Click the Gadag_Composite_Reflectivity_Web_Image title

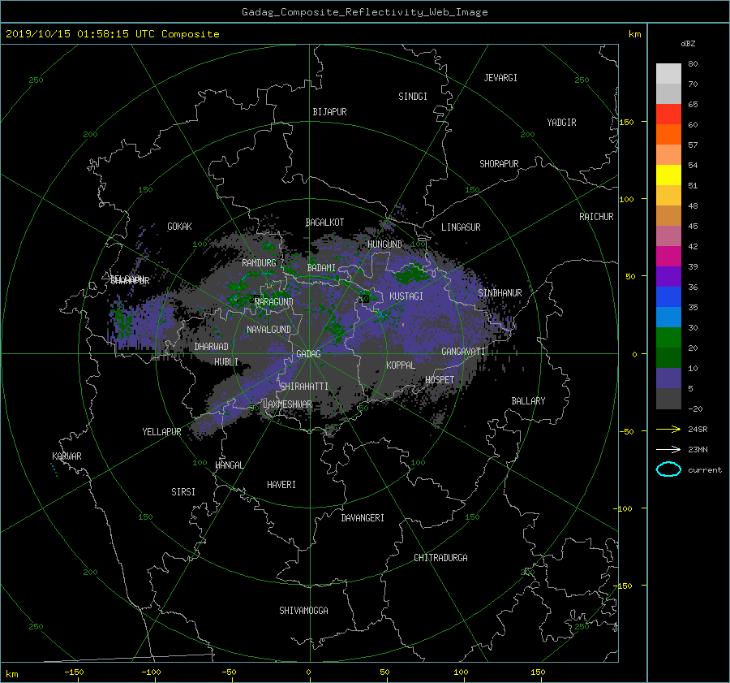coord(364,12)
